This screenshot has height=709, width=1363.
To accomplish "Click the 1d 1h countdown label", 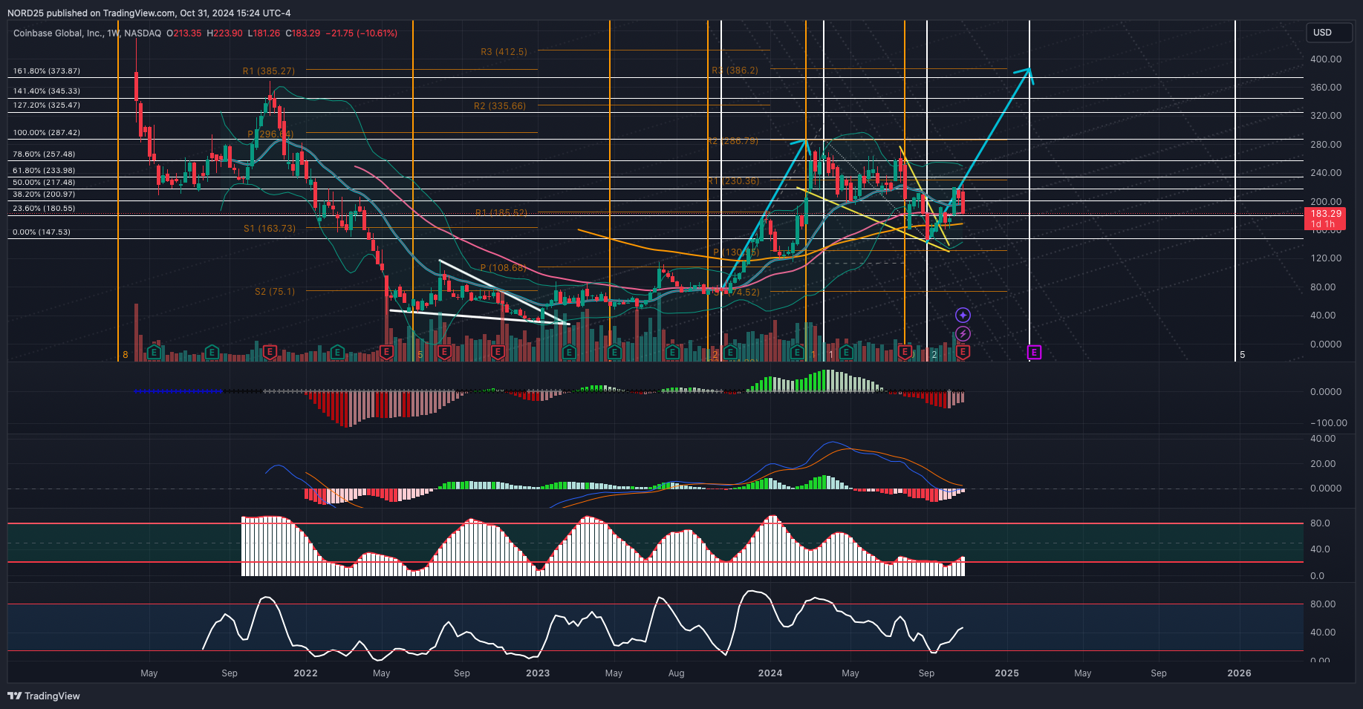I will pyautogui.click(x=1322, y=224).
